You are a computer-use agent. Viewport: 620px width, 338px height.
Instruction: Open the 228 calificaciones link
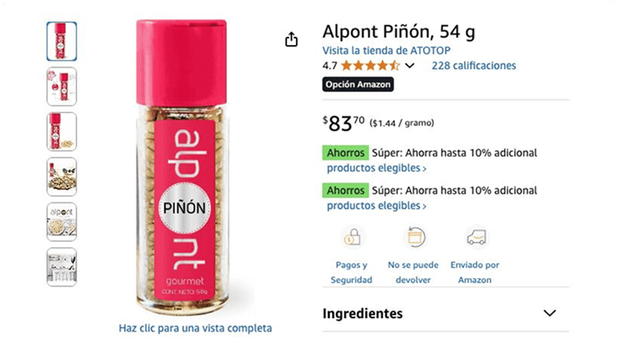tap(474, 65)
